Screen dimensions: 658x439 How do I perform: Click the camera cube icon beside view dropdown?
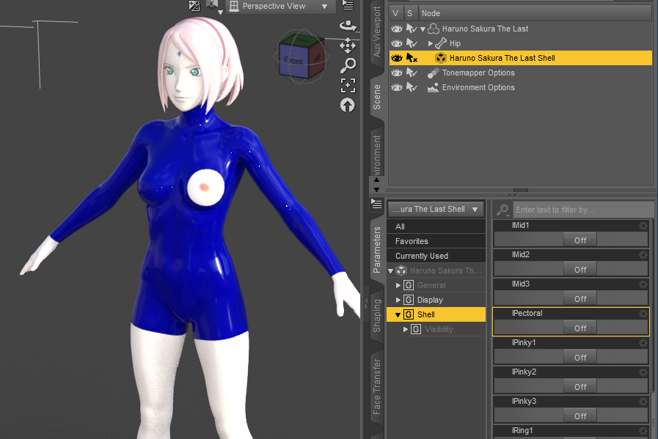pos(213,5)
